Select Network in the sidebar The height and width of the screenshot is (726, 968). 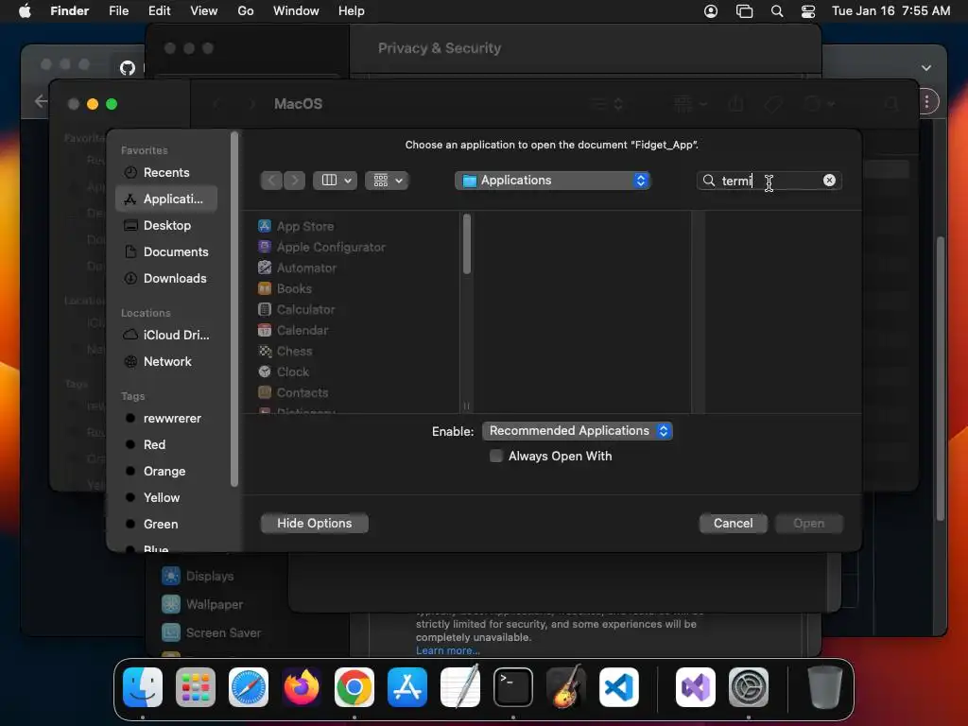coord(166,362)
